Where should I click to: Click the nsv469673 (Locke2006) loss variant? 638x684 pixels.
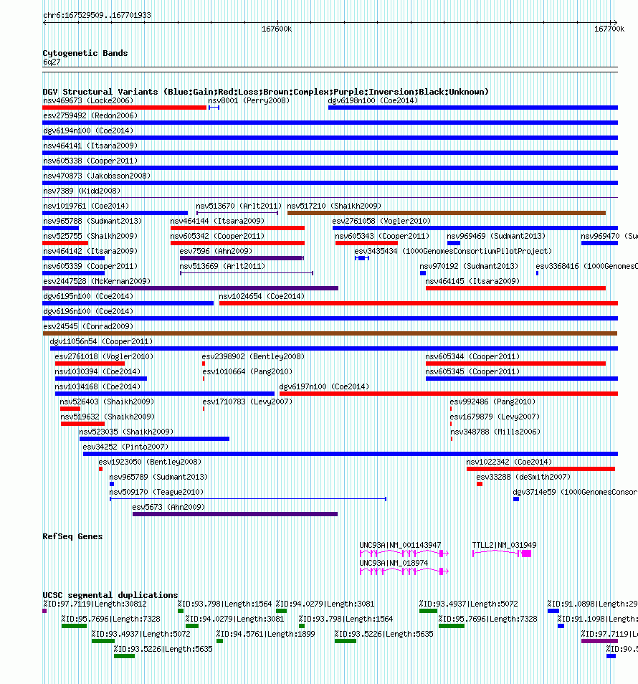click(x=124, y=108)
